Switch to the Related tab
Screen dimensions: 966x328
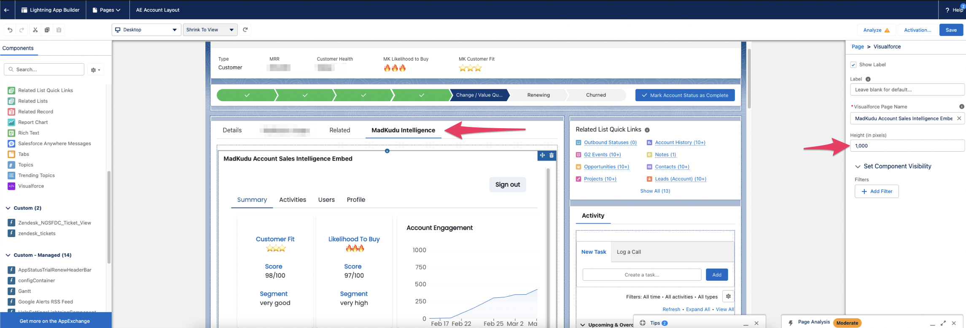(339, 130)
